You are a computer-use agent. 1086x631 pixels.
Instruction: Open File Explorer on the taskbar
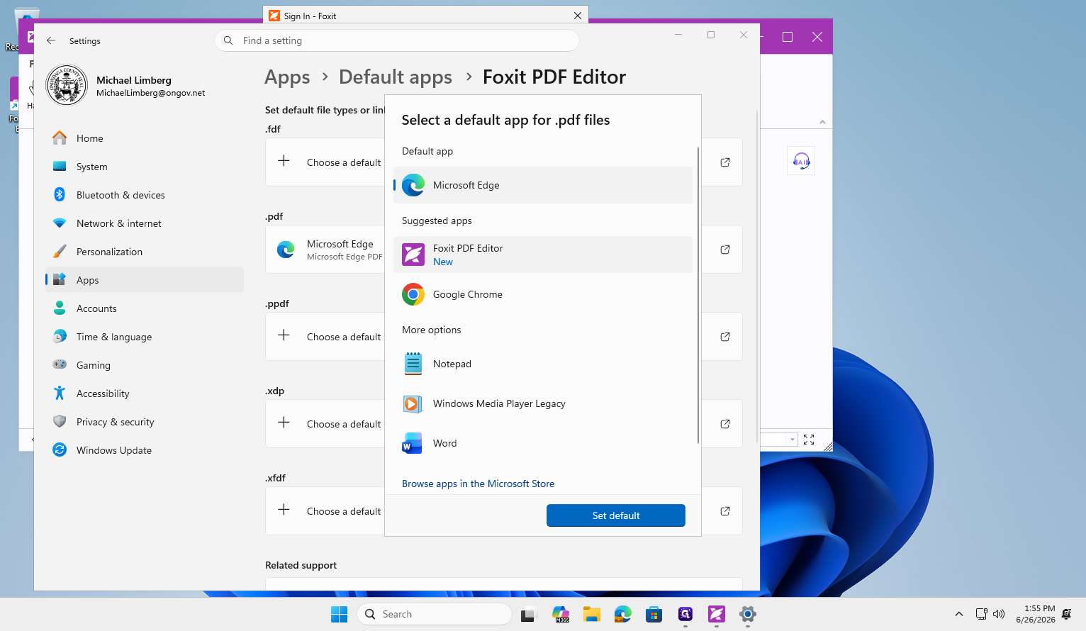592,614
